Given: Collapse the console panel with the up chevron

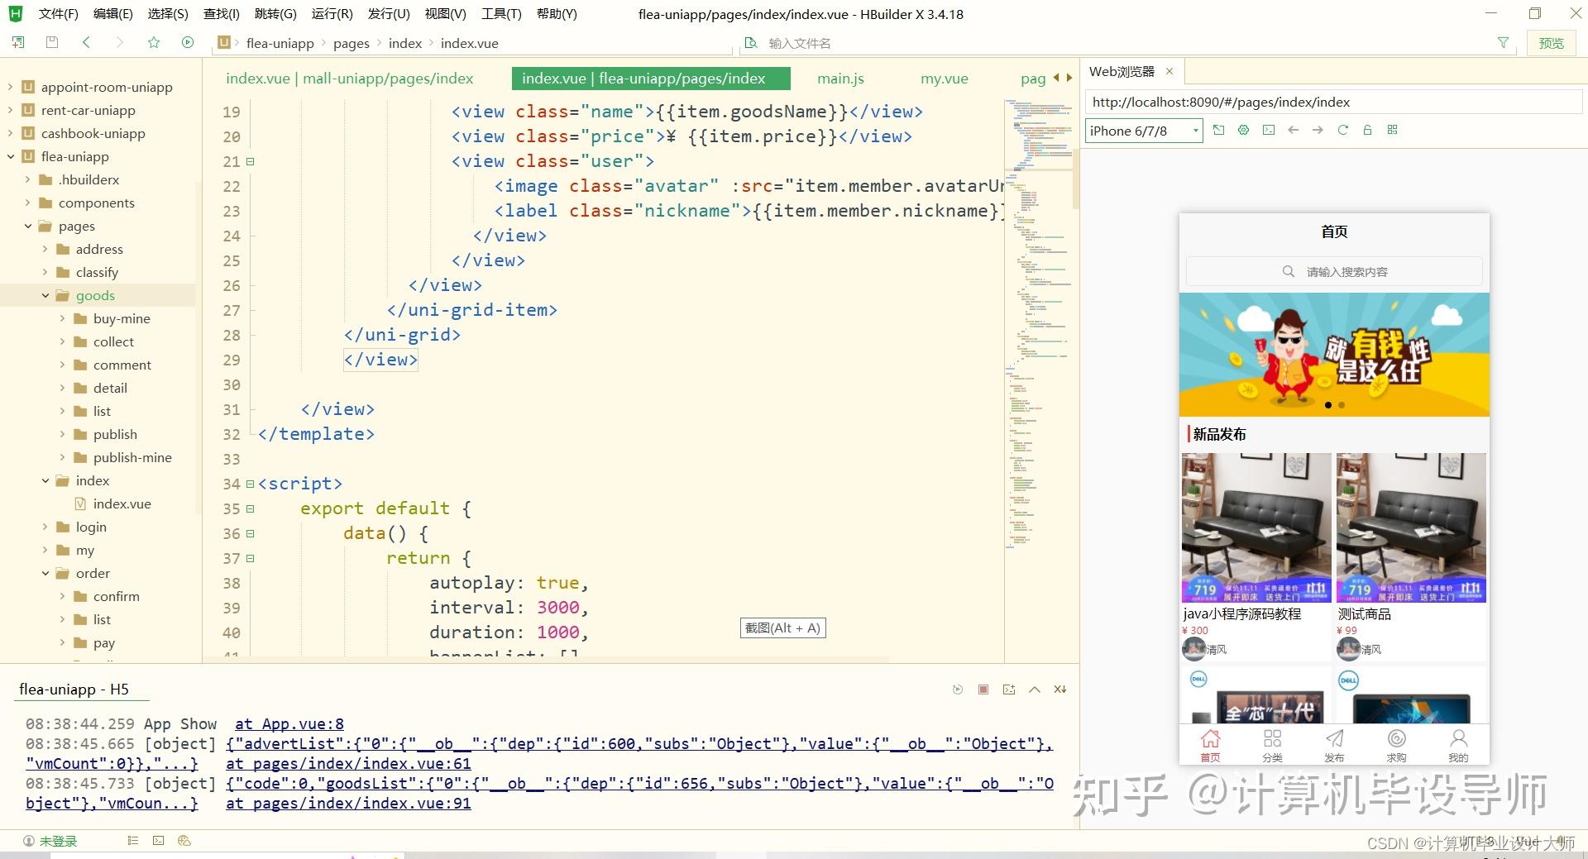Looking at the screenshot, I should pyautogui.click(x=1034, y=689).
